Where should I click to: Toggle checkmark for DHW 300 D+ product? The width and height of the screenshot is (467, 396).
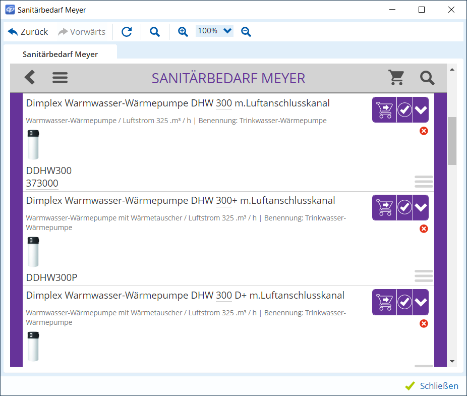click(404, 302)
